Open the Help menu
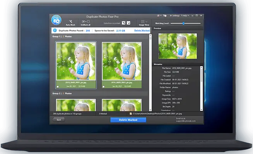This screenshot has height=154, width=253. tap(185, 15)
